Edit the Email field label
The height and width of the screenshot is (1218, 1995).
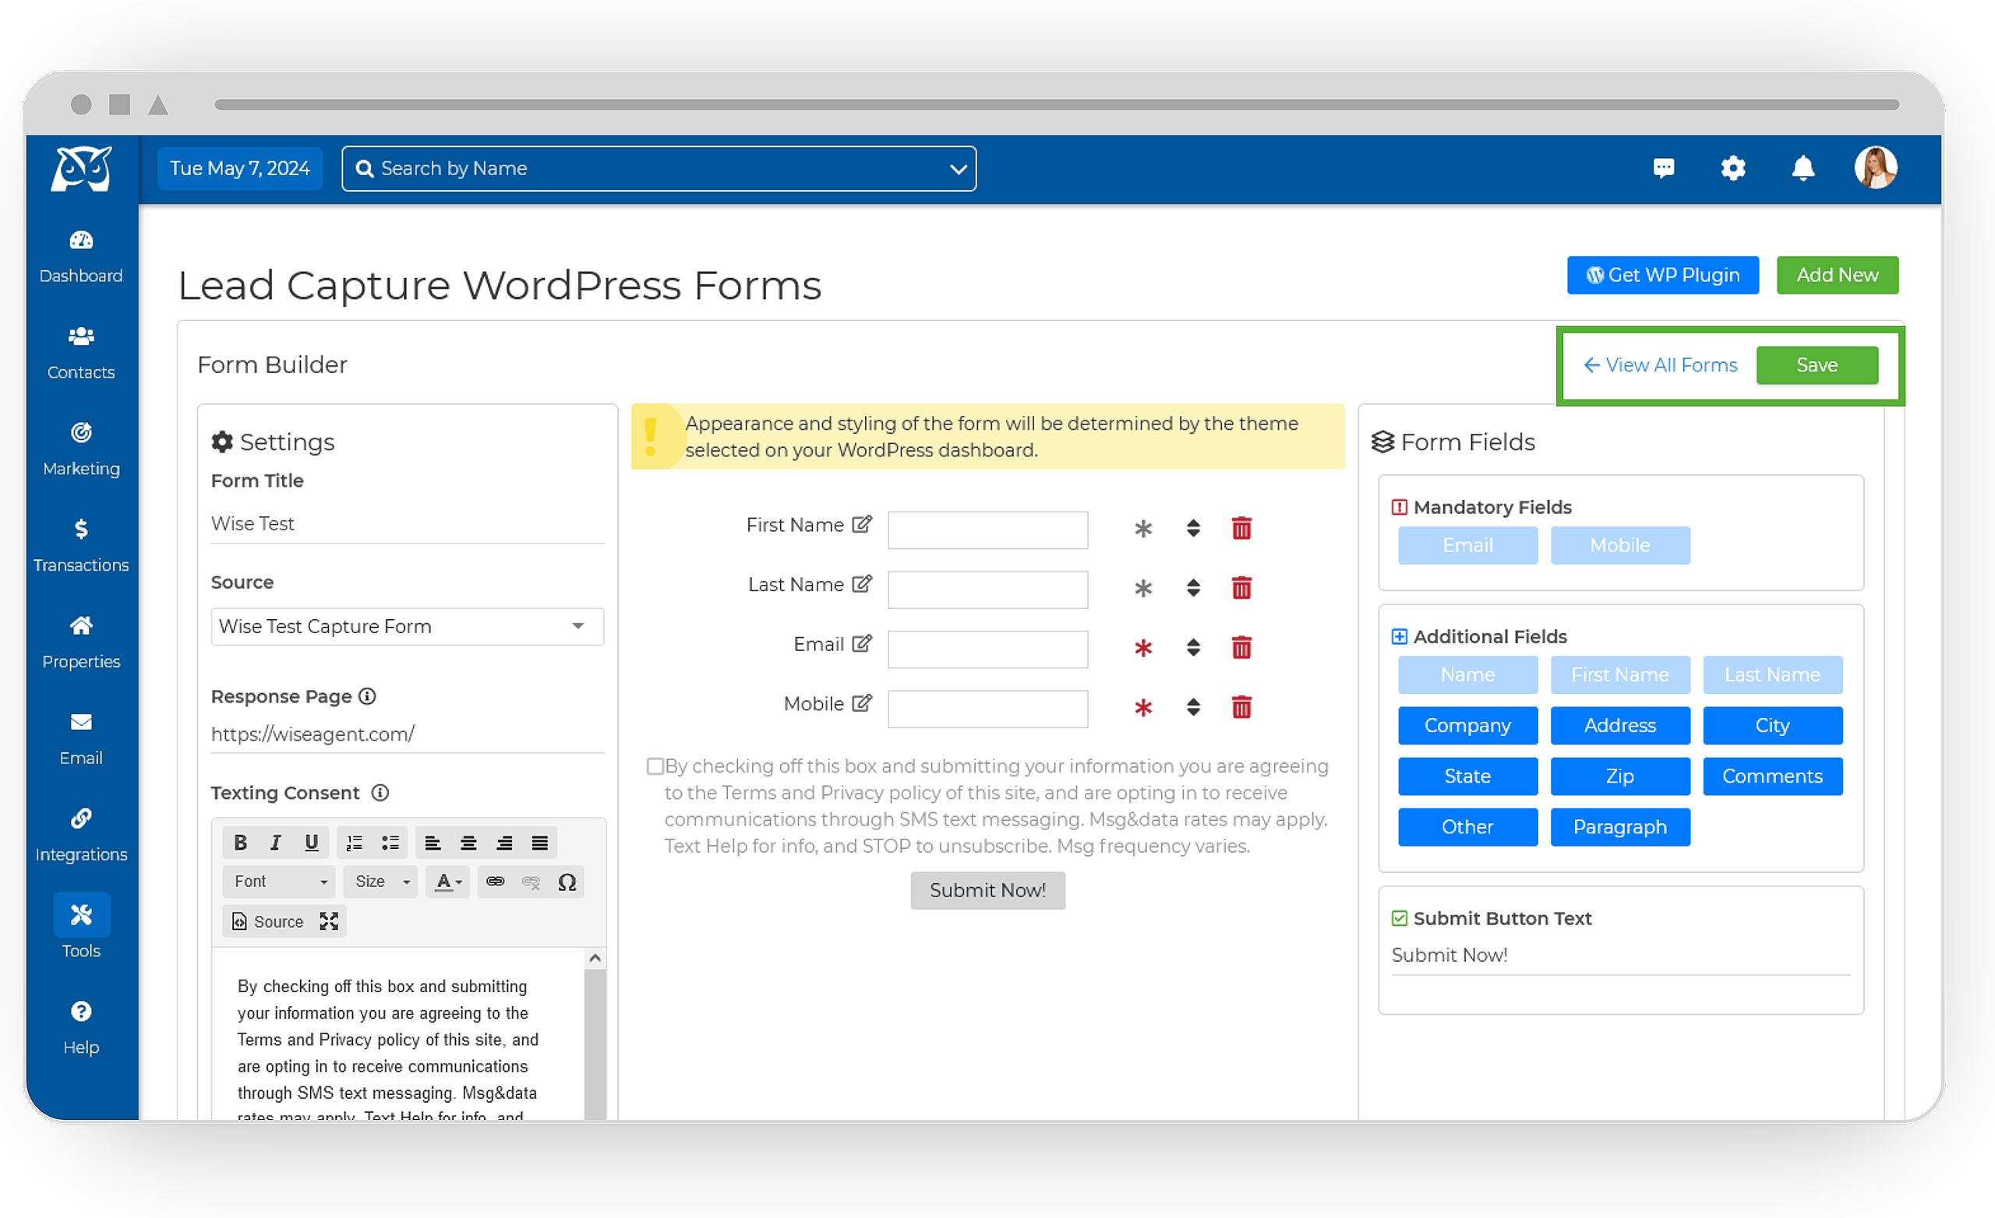862,643
